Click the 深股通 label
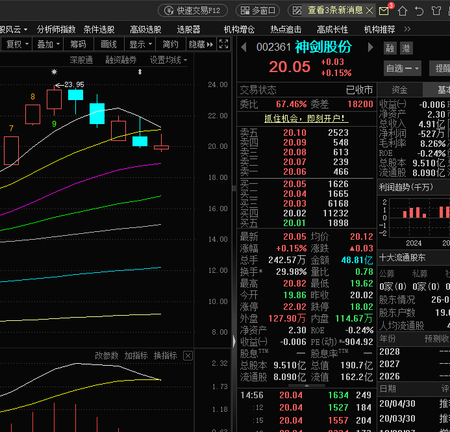 click(x=82, y=60)
